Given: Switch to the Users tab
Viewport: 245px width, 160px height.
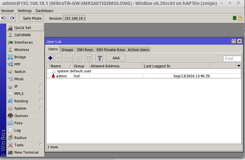Looking at the screenshot, I should tap(53, 49).
